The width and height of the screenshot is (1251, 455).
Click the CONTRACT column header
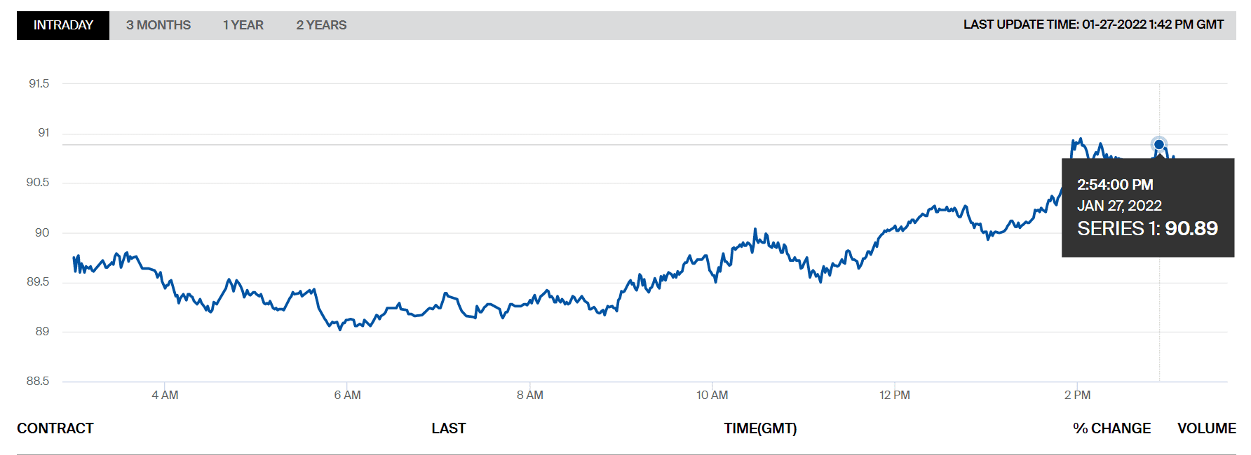coord(55,428)
